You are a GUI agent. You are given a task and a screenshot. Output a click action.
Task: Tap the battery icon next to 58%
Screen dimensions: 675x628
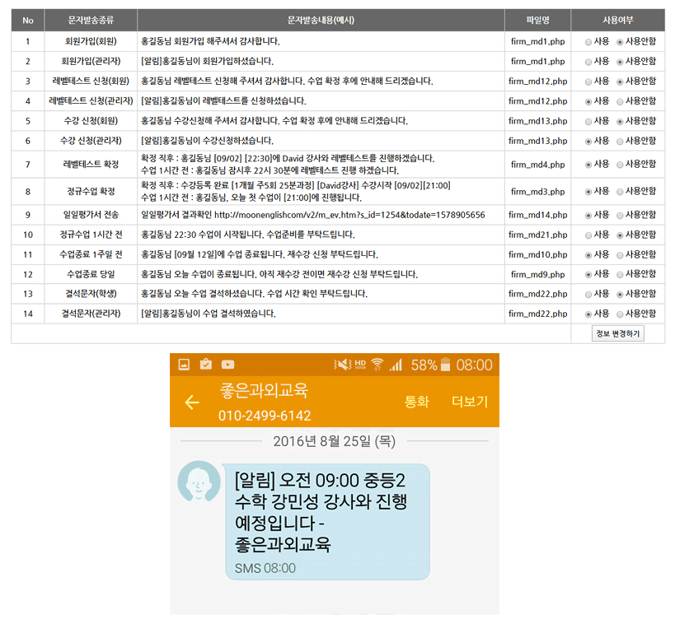tap(446, 365)
